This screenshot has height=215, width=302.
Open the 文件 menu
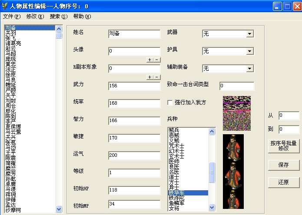pyautogui.click(x=11, y=17)
